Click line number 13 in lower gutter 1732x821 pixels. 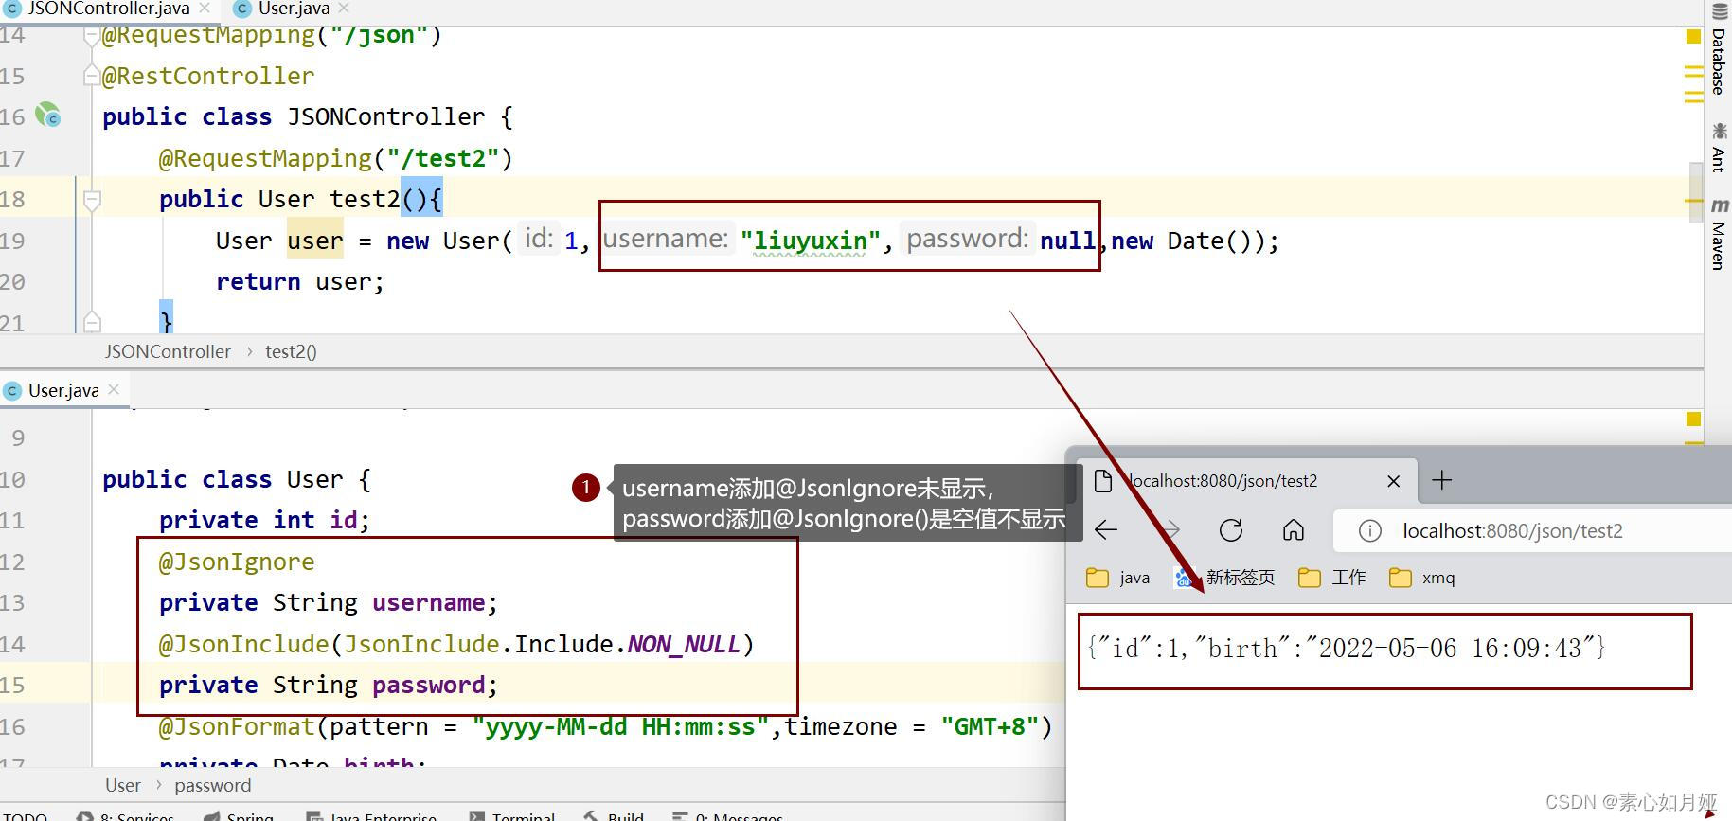click(x=13, y=602)
